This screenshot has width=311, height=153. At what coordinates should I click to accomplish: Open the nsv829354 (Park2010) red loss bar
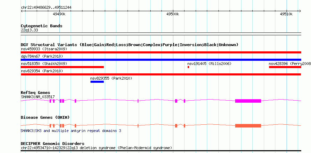[x=161, y=74]
